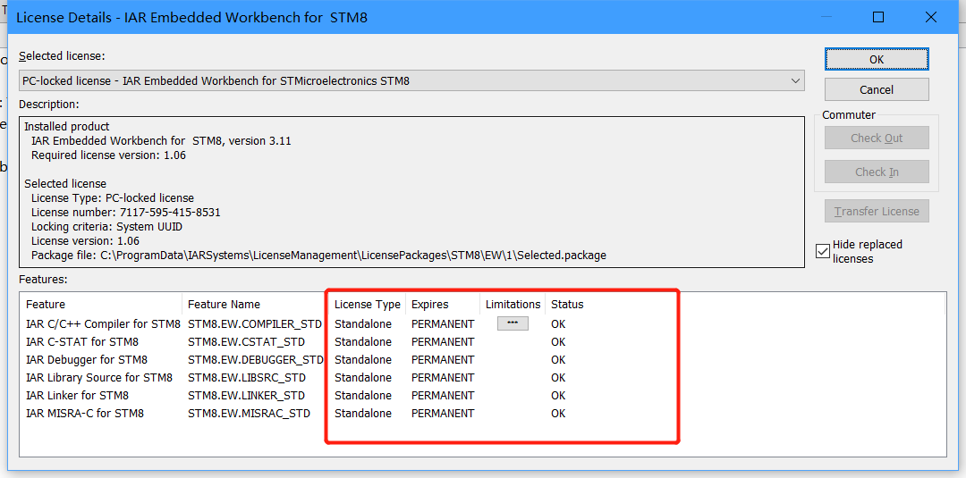Click the Check In commuter button
The width and height of the screenshot is (966, 478).
[x=877, y=172]
